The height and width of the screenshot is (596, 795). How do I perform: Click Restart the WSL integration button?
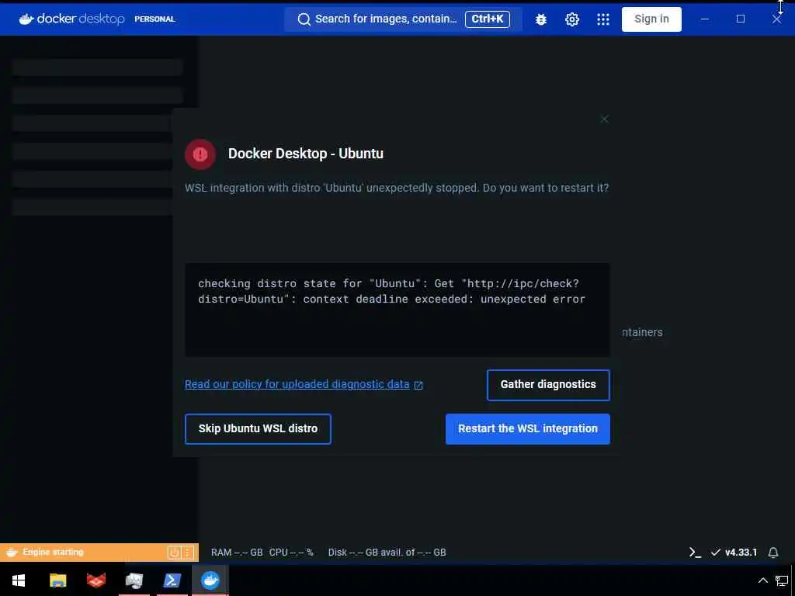click(528, 428)
